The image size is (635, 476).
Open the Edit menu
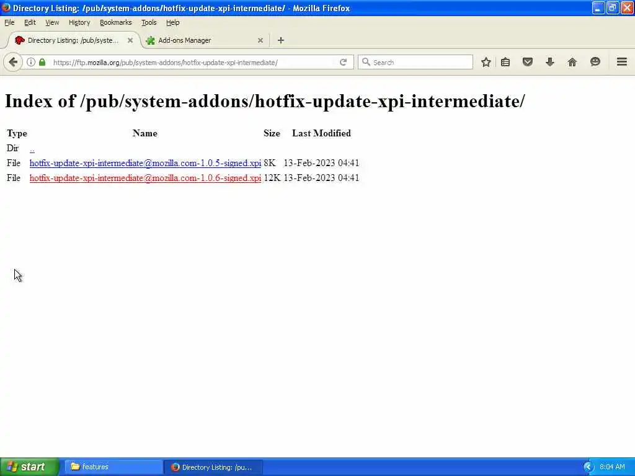click(x=30, y=22)
